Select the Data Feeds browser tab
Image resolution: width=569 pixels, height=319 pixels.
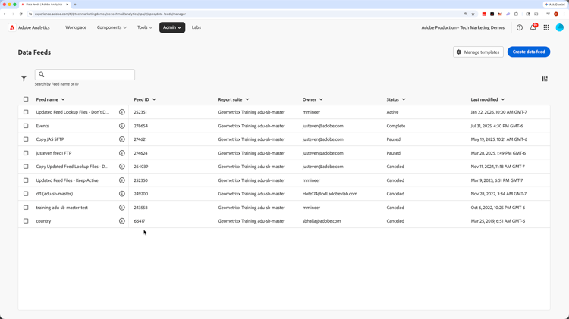(x=44, y=5)
